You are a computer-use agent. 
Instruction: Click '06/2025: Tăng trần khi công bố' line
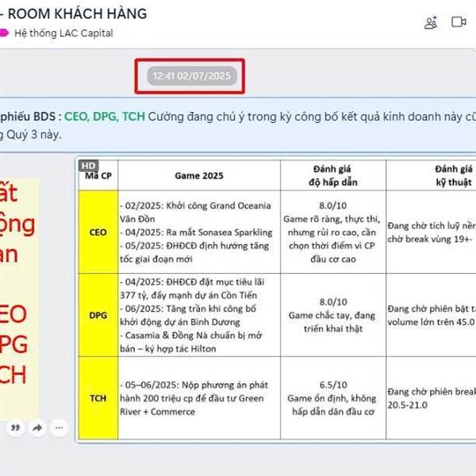(188, 309)
